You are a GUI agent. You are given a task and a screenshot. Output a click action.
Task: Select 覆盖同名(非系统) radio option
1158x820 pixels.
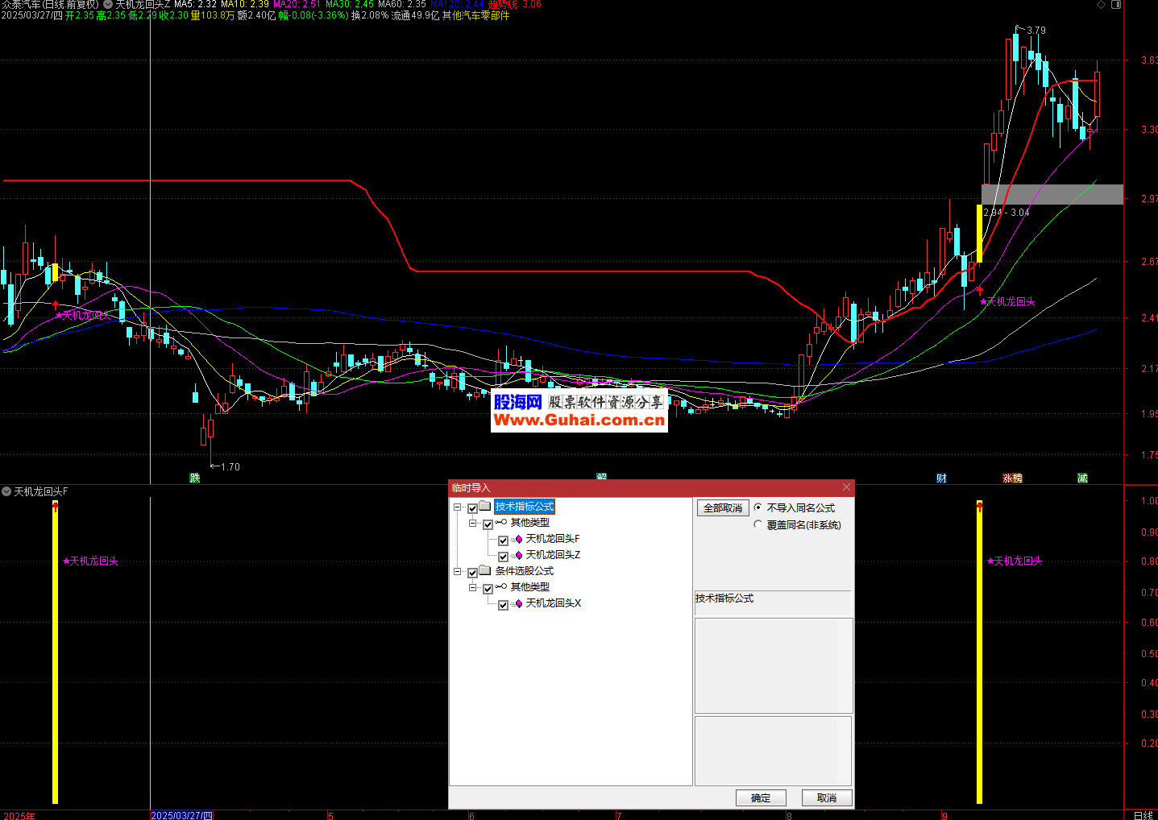[x=757, y=524]
